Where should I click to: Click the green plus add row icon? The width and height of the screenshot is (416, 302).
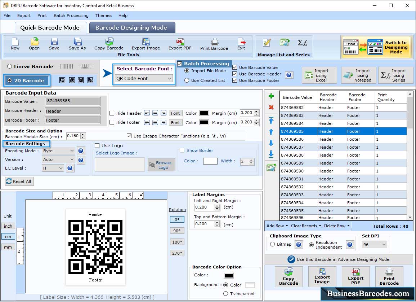click(271, 96)
